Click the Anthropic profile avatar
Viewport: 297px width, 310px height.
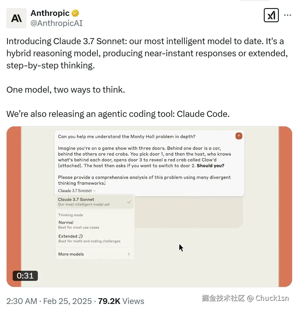click(x=16, y=18)
